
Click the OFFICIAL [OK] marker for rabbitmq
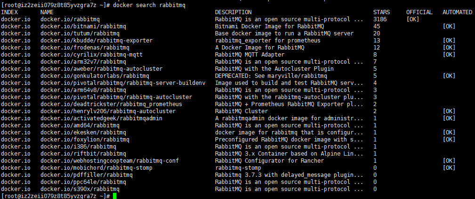[x=413, y=19]
